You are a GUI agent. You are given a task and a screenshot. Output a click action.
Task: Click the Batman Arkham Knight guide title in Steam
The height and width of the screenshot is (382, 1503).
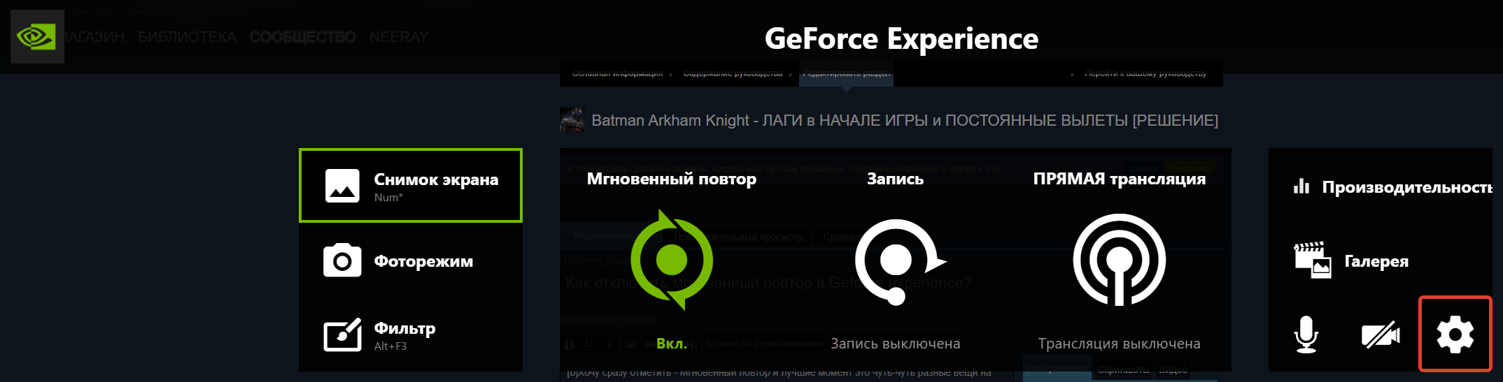[905, 120]
